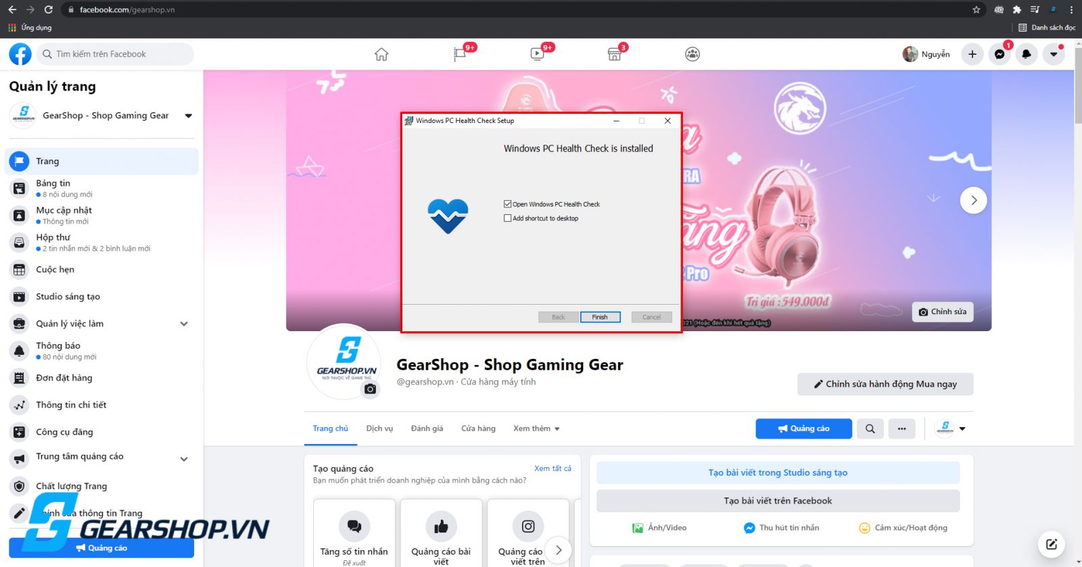Click the blue Quảng cáo page button
Image resolution: width=1082 pixels, height=567 pixels.
(x=803, y=428)
